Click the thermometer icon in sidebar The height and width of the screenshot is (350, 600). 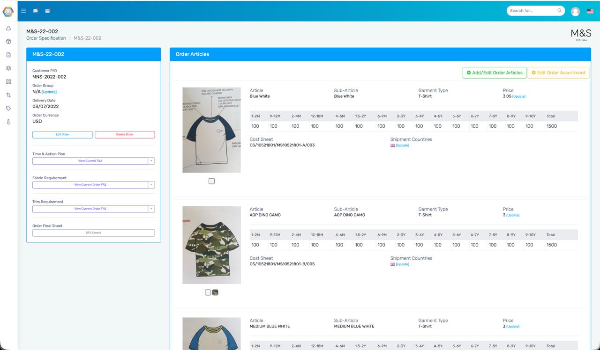pyautogui.click(x=8, y=122)
